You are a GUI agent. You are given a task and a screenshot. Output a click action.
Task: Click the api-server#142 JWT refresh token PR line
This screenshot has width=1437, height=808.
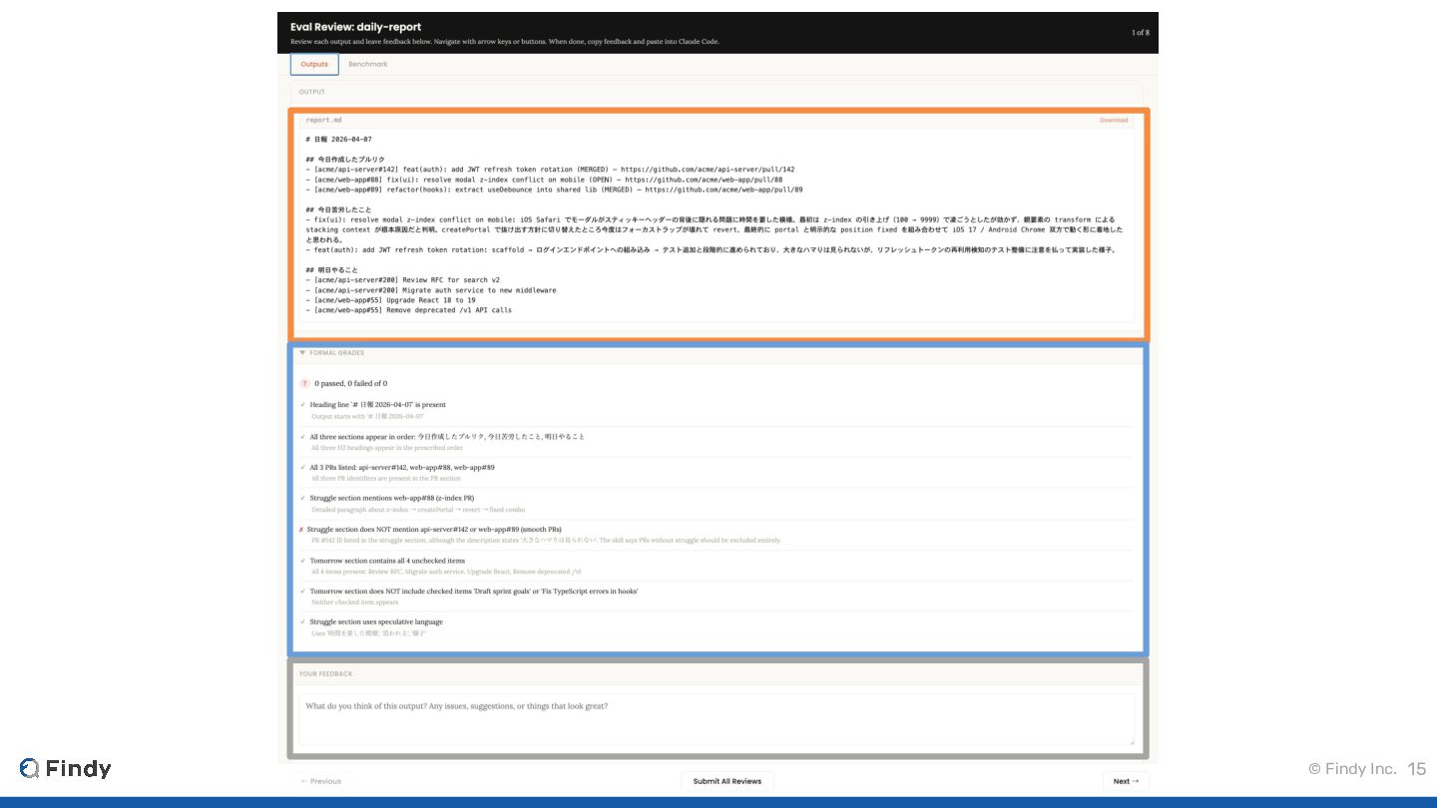(x=550, y=170)
